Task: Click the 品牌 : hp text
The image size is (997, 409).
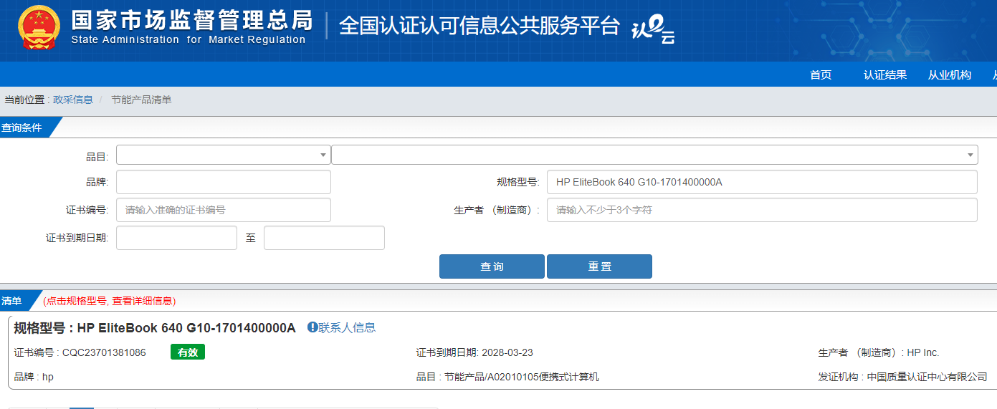Action: (34, 377)
